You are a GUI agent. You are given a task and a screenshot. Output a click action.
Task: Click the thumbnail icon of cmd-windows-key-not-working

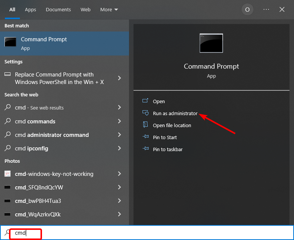pyautogui.click(x=7, y=174)
